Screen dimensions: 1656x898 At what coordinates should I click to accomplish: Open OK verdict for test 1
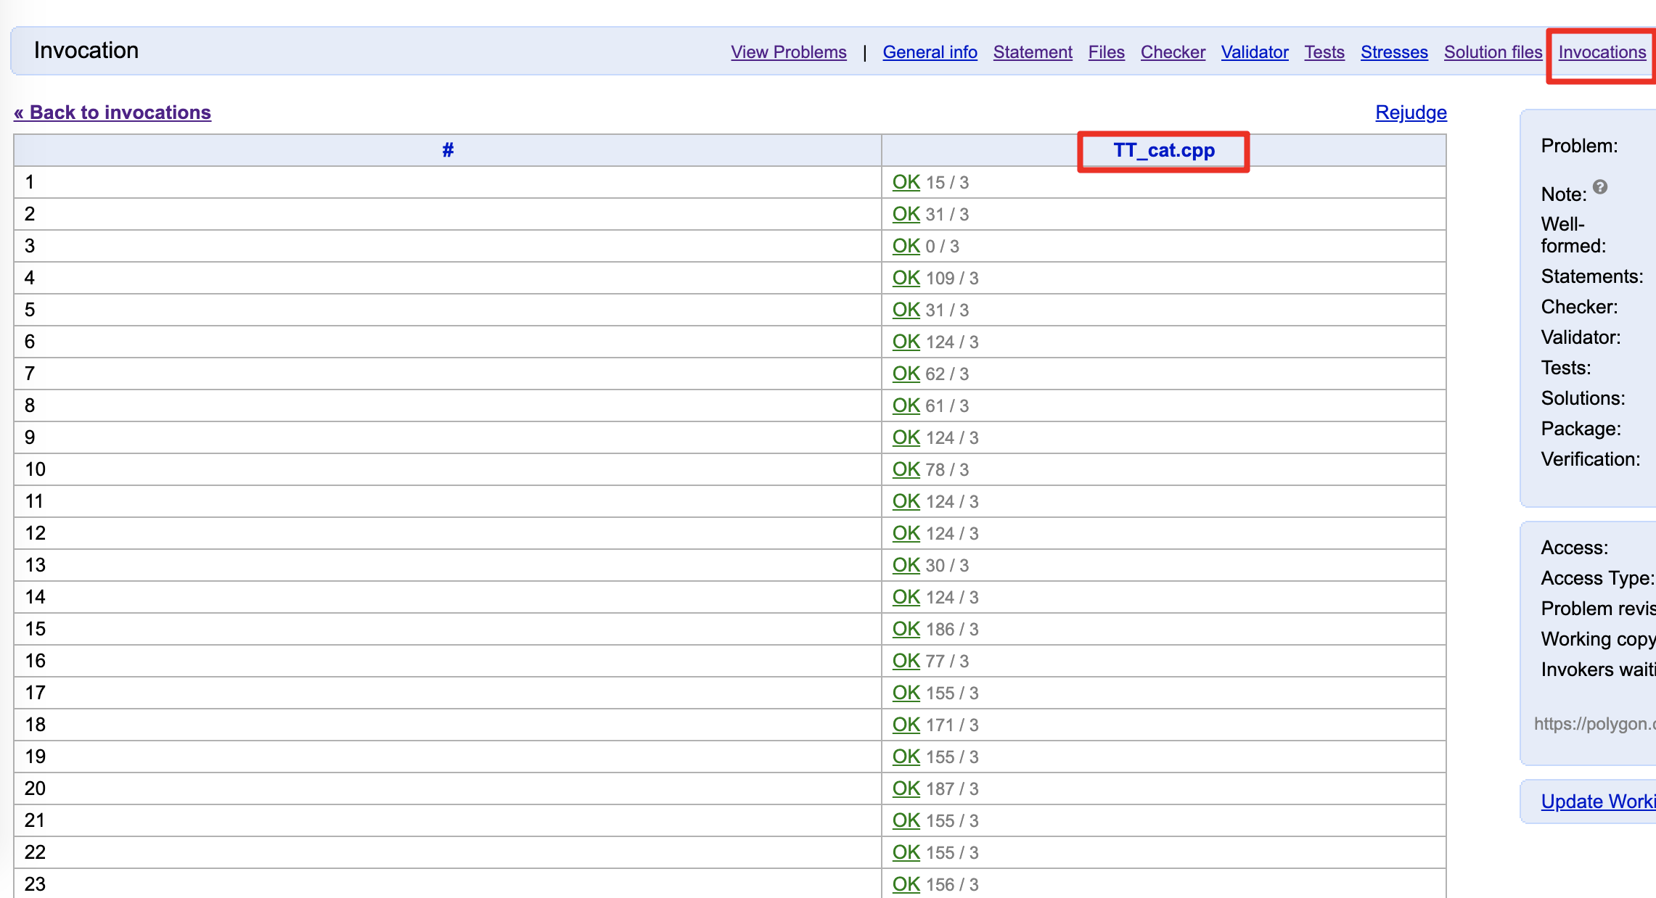pyautogui.click(x=906, y=182)
